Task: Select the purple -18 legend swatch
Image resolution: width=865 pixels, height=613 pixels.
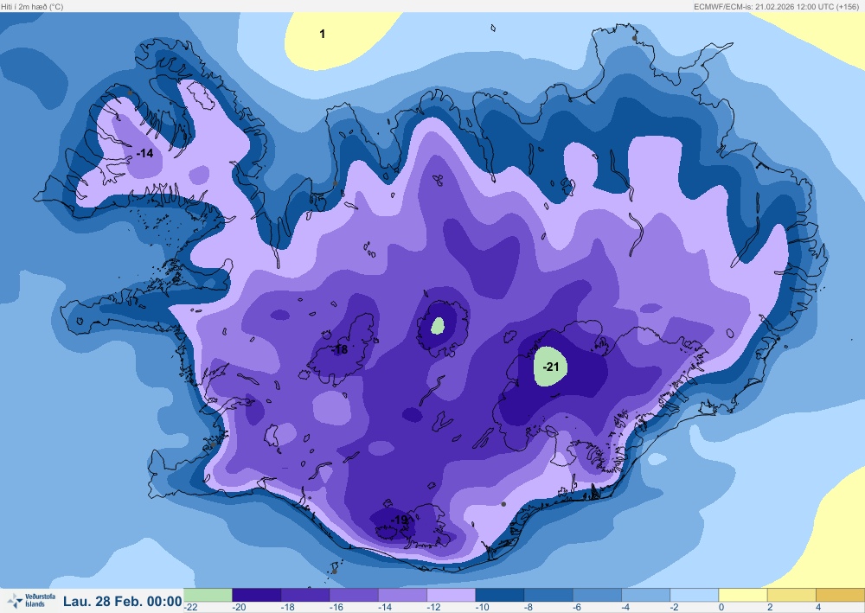Action: 305,595
